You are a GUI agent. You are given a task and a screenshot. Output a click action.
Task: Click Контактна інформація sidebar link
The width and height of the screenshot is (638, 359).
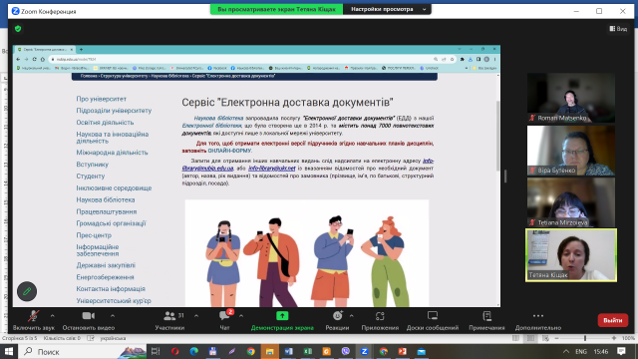coord(111,289)
